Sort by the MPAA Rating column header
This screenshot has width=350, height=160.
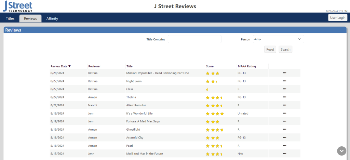click(247, 66)
